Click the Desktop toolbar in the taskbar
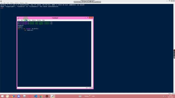Image resolution: width=175 pixels, height=98 pixels. click(86, 96)
